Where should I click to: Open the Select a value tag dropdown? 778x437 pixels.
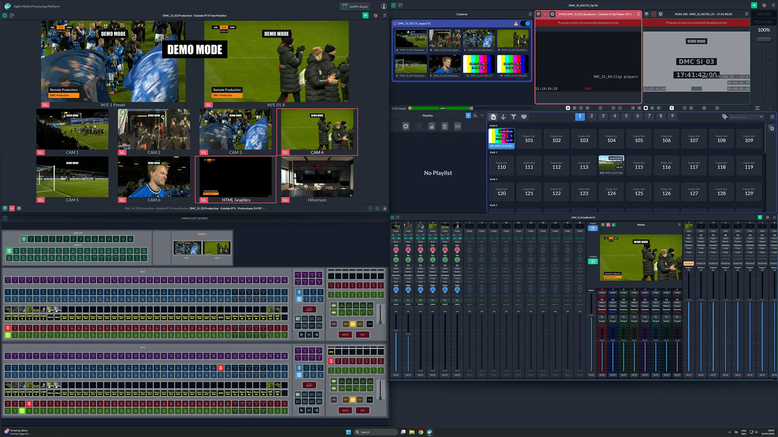point(746,117)
